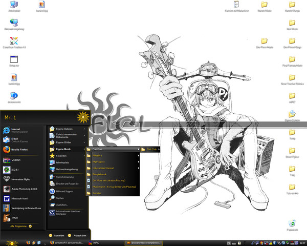Select the mIRC desktop folder icon
Viewport: 307px width, 246px height.
pyautogui.click(x=292, y=98)
